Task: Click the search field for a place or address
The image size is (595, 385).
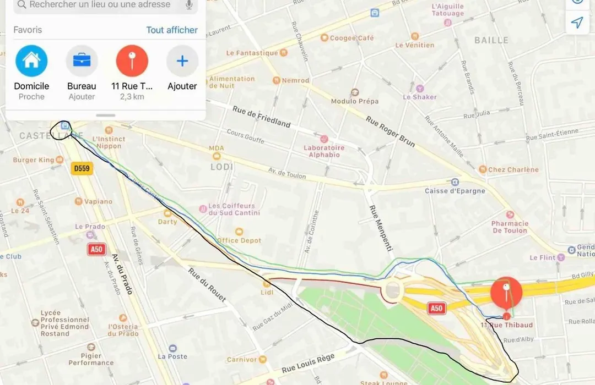Action: pos(105,5)
